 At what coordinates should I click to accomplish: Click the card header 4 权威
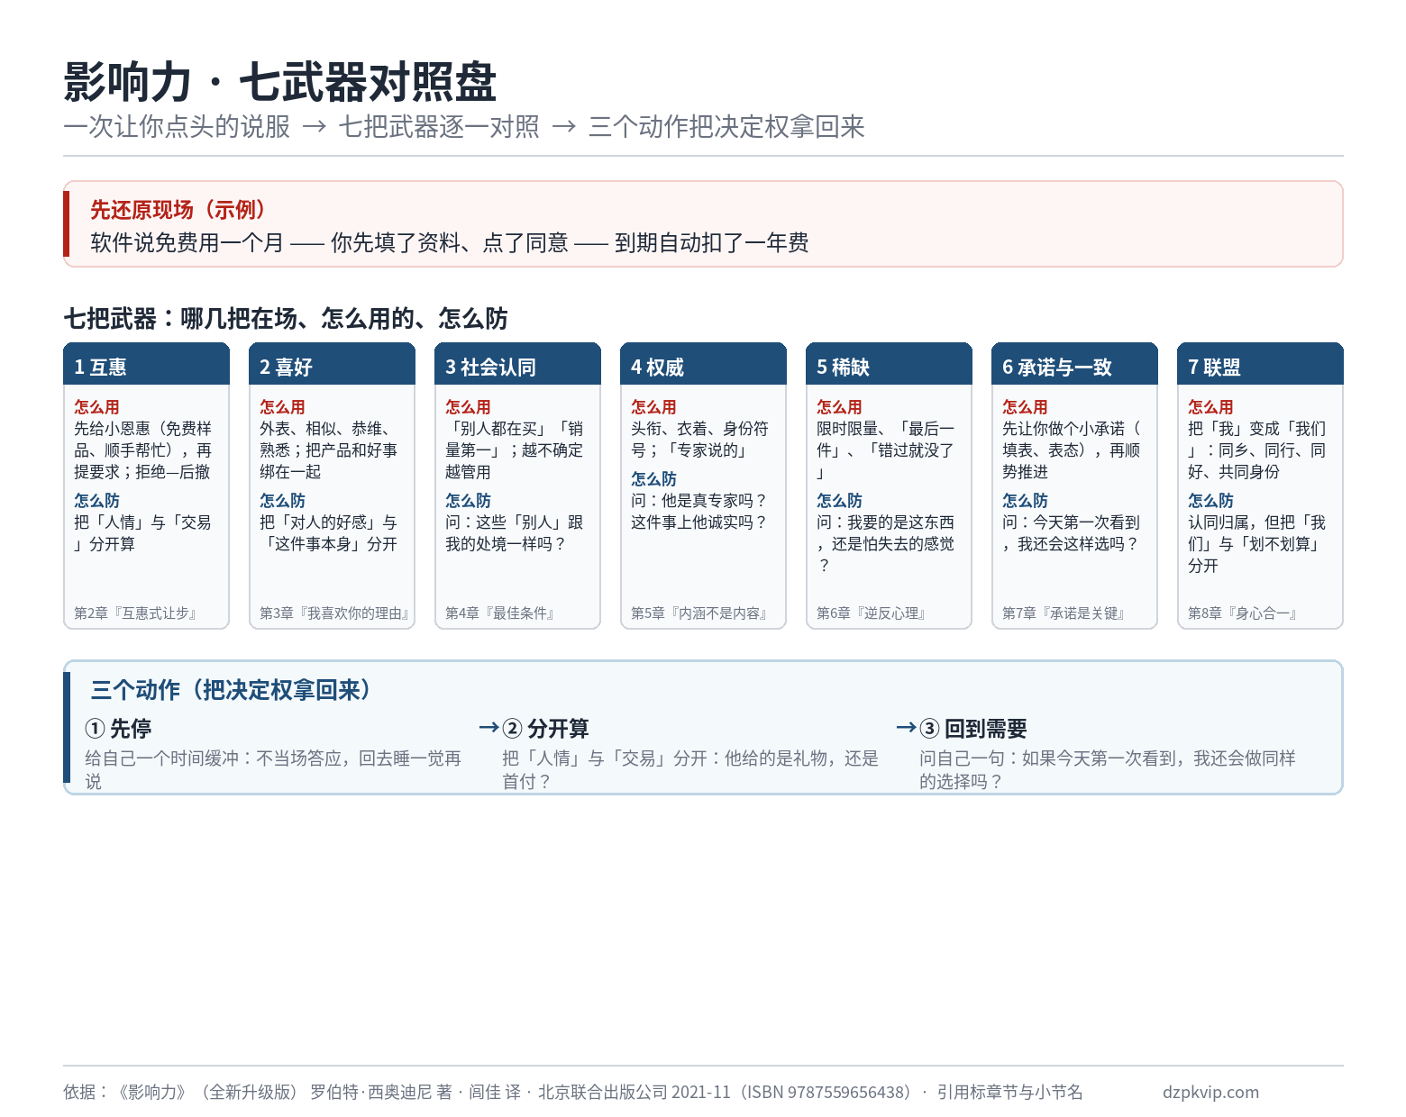point(703,365)
